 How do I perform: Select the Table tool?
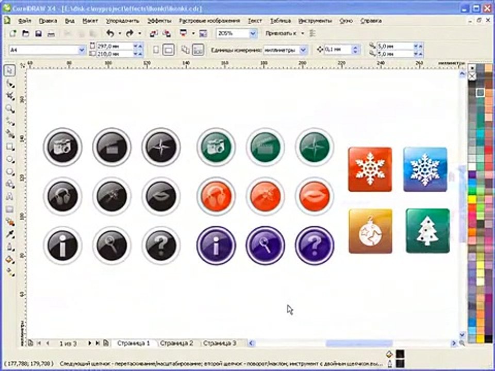(10, 209)
